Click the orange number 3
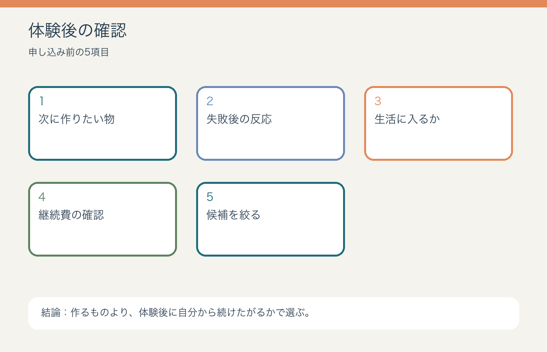Image resolution: width=547 pixels, height=352 pixels. (378, 101)
